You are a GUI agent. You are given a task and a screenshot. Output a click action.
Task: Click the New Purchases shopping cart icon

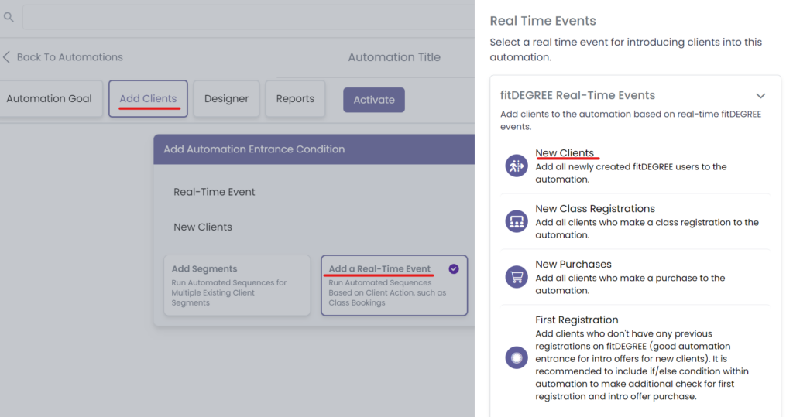tap(517, 277)
